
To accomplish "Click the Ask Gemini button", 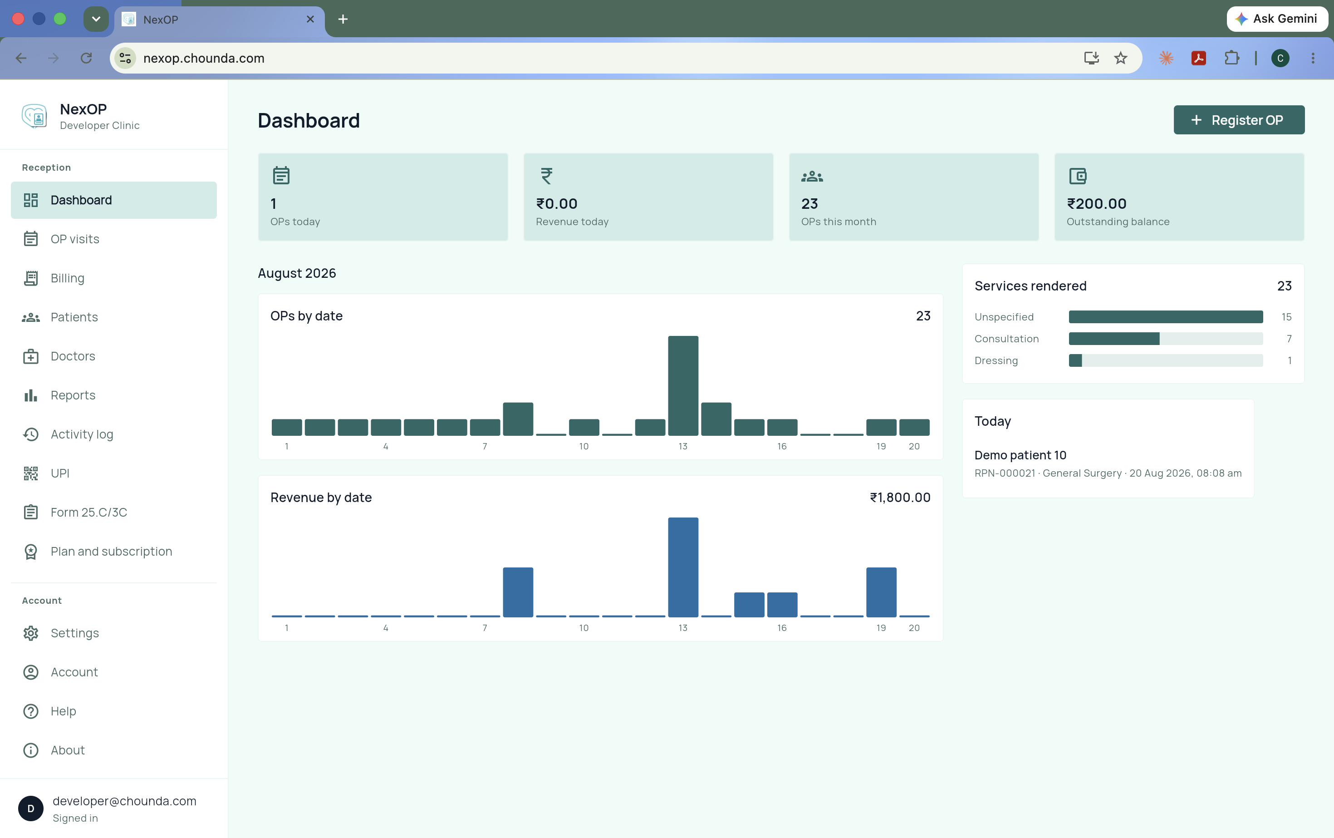I will tap(1277, 19).
